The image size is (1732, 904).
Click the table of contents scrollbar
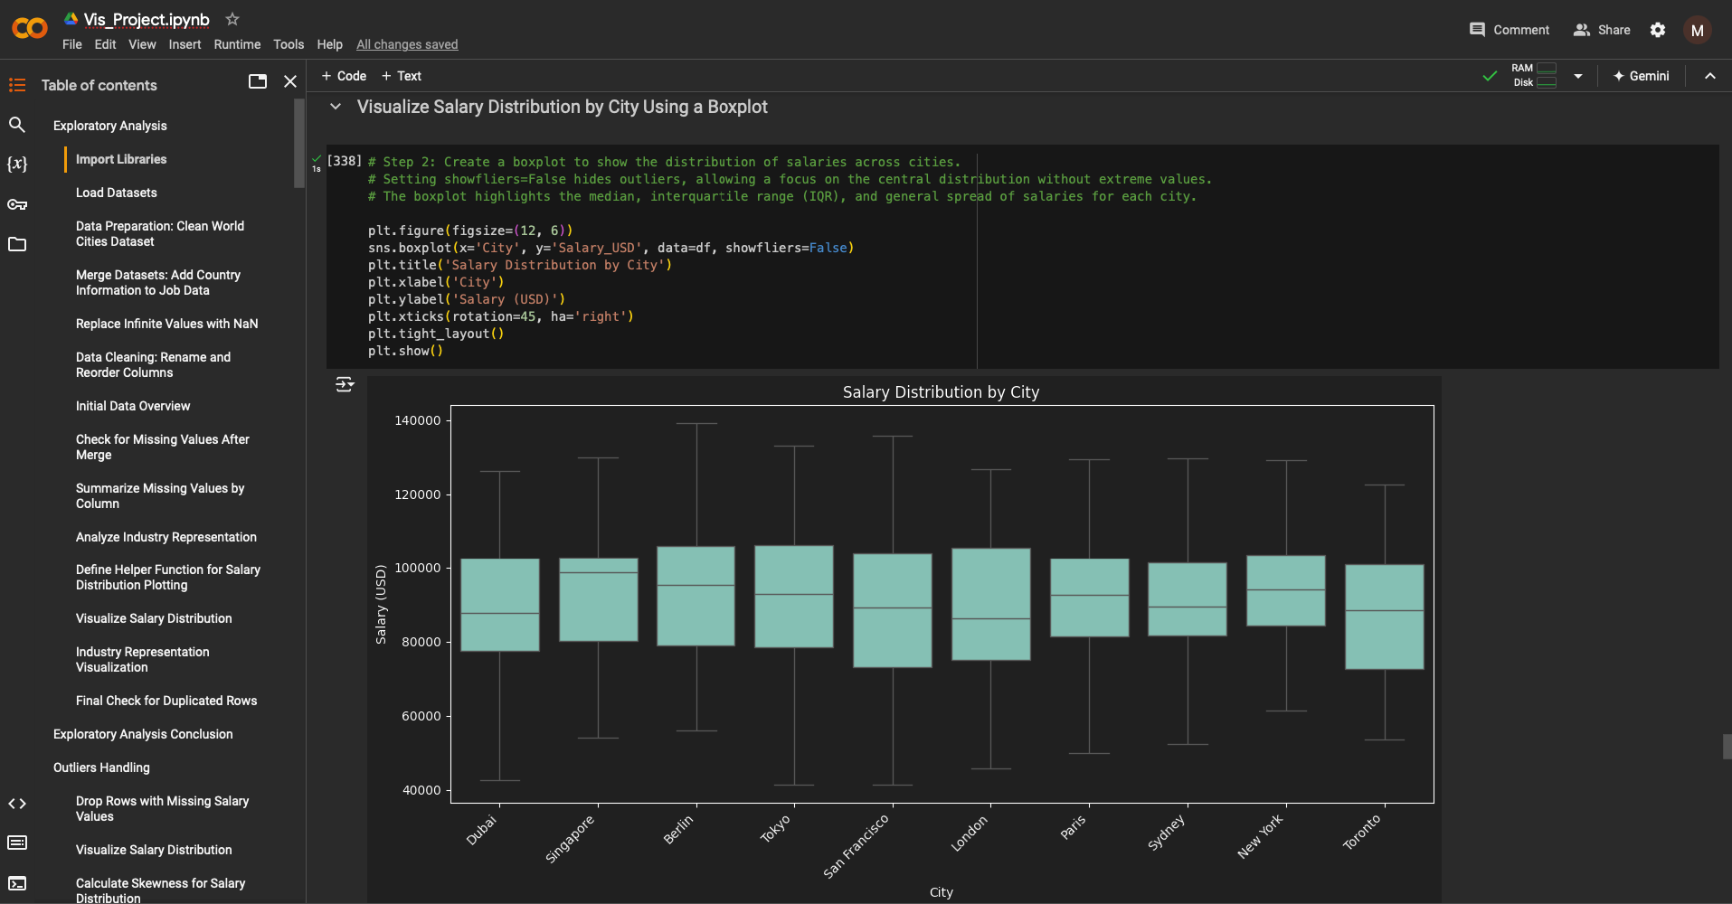coord(299,144)
